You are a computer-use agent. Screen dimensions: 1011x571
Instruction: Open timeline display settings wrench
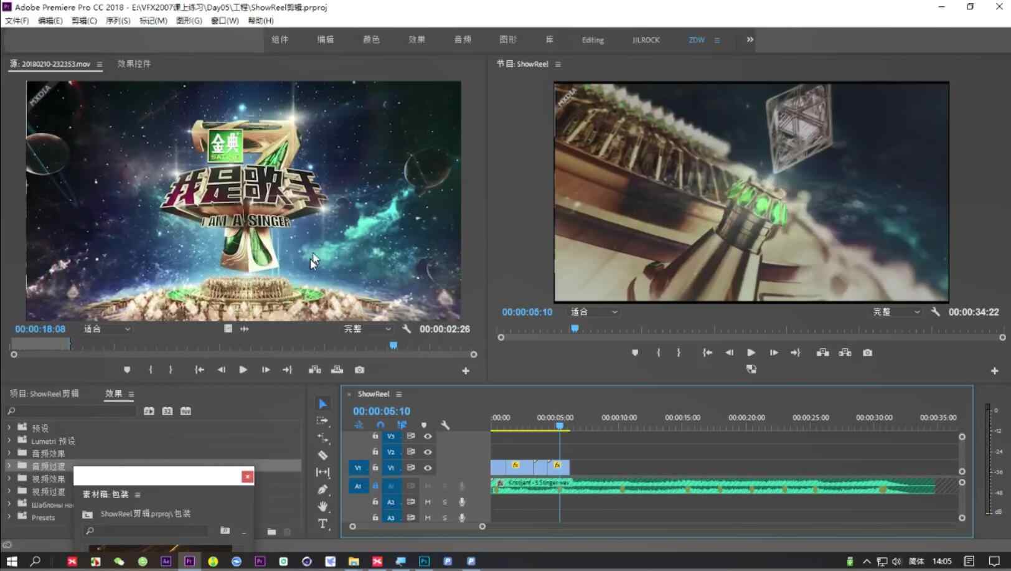pos(445,425)
